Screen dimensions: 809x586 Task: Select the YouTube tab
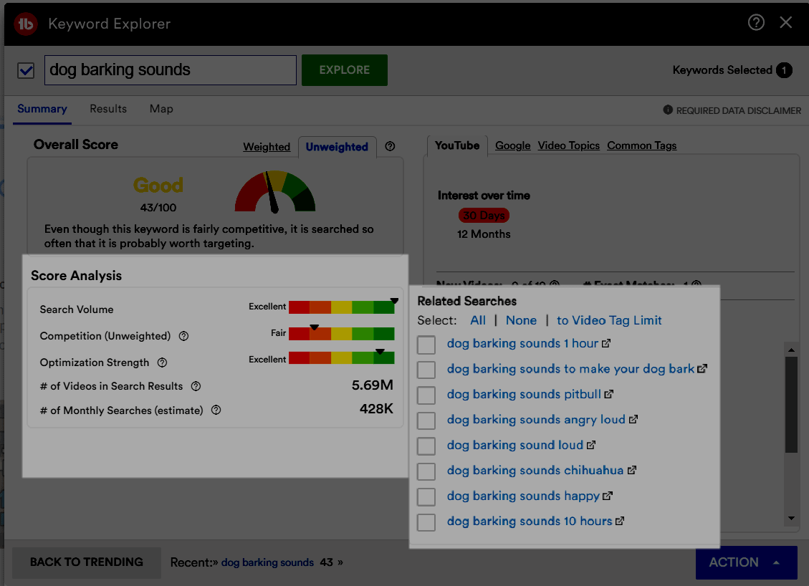(457, 145)
